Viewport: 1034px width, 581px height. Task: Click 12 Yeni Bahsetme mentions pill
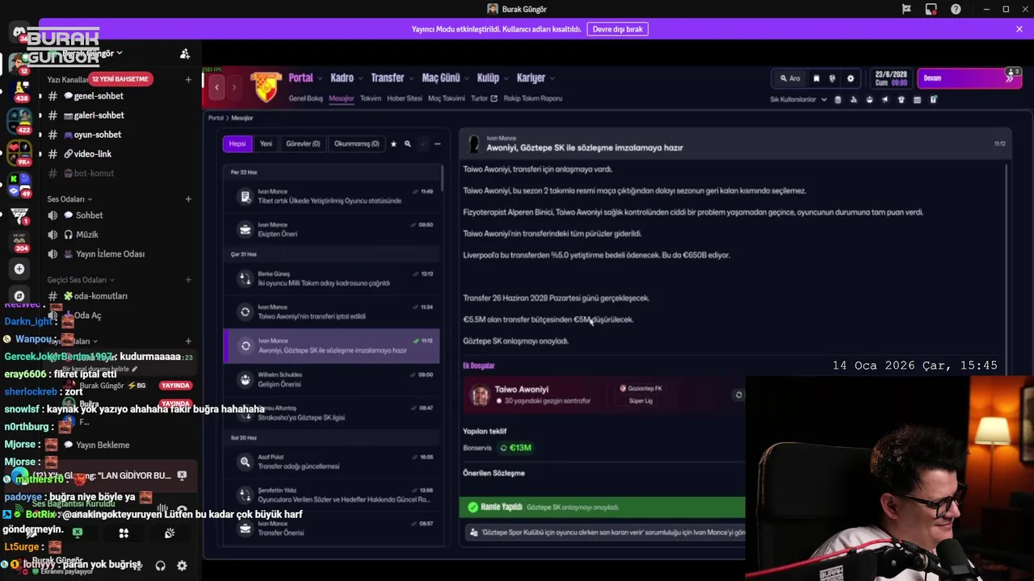click(120, 79)
